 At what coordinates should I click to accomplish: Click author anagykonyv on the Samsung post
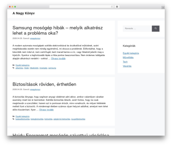pyautogui.click(x=35, y=38)
